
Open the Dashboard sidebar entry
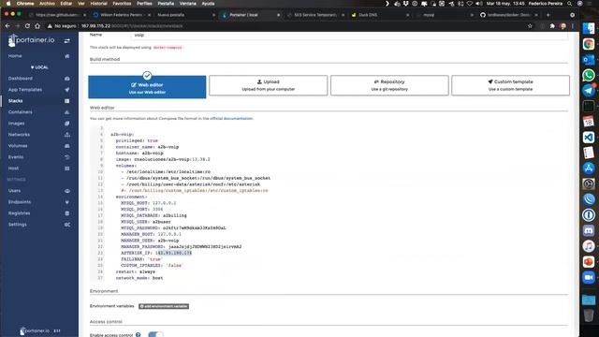[21, 79]
